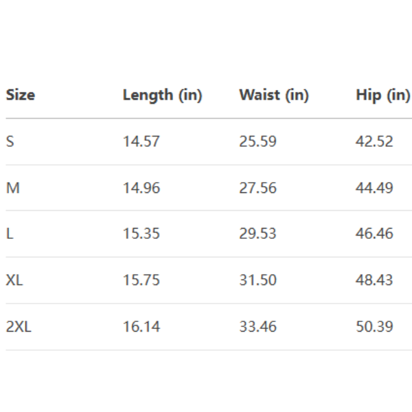Select the XL size cell
Viewport: 412px width, 412px height.
[x=14, y=280]
